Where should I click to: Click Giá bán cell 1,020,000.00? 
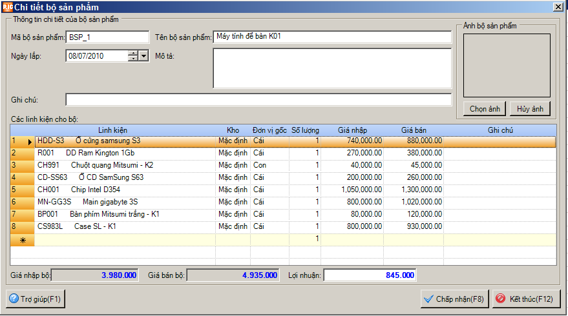click(x=414, y=202)
